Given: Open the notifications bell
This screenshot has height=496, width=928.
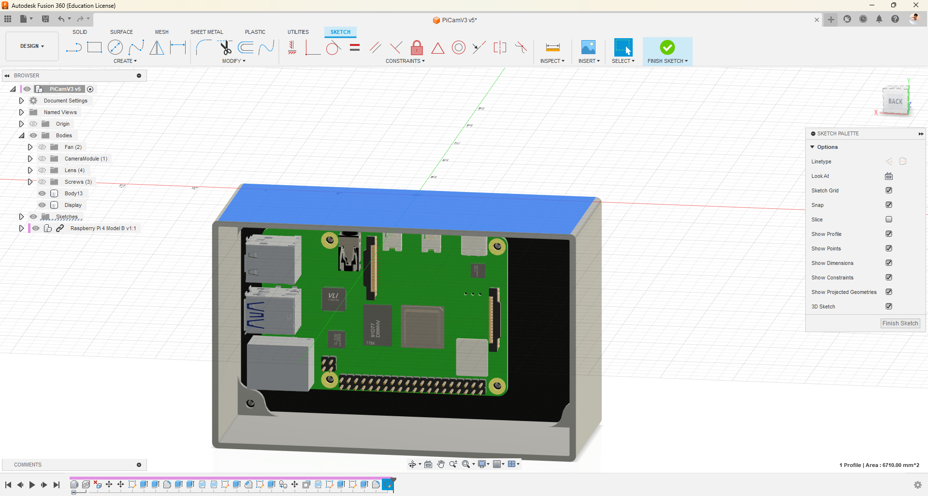Looking at the screenshot, I should tap(879, 19).
